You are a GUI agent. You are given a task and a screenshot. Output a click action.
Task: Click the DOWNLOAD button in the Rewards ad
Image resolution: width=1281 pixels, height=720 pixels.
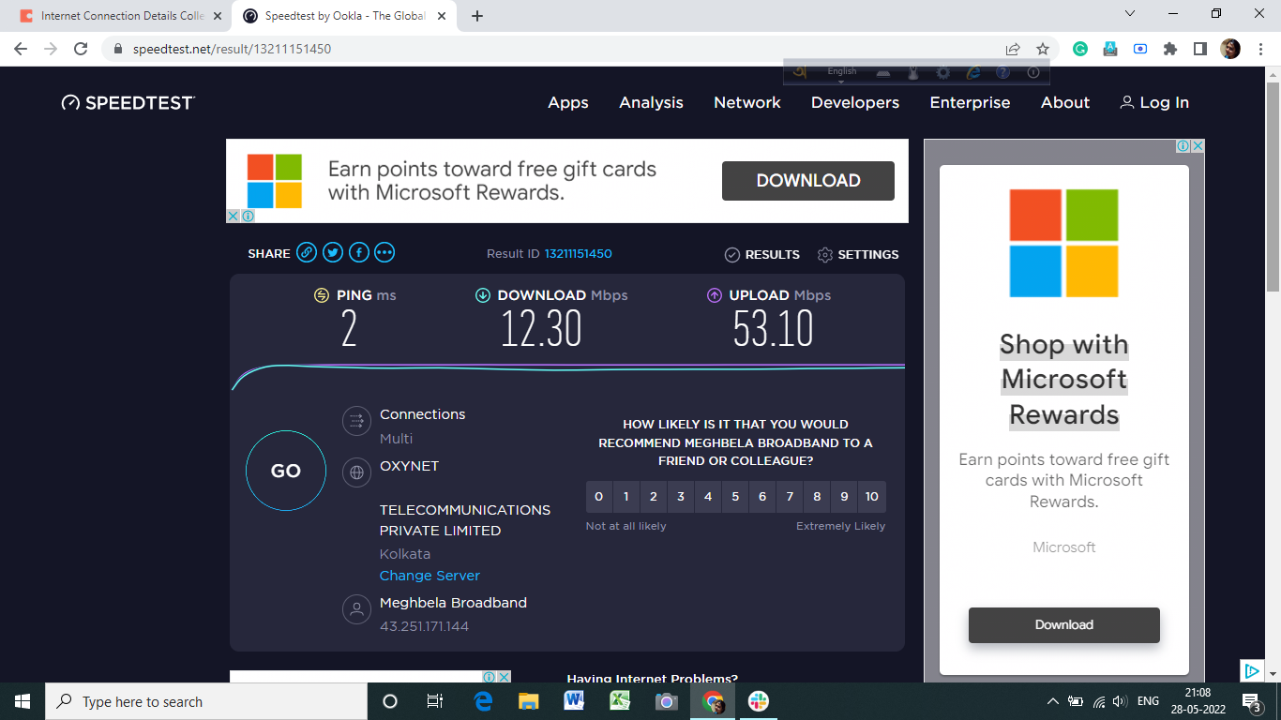tap(808, 180)
